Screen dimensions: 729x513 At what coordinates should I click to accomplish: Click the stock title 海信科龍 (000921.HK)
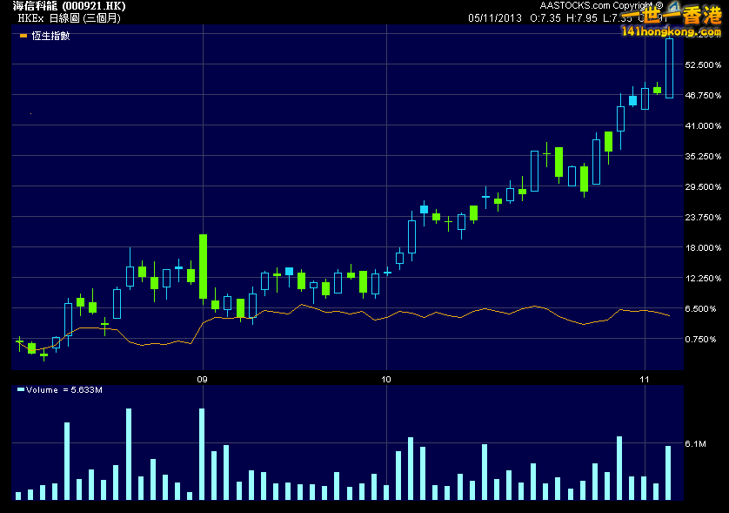click(69, 6)
